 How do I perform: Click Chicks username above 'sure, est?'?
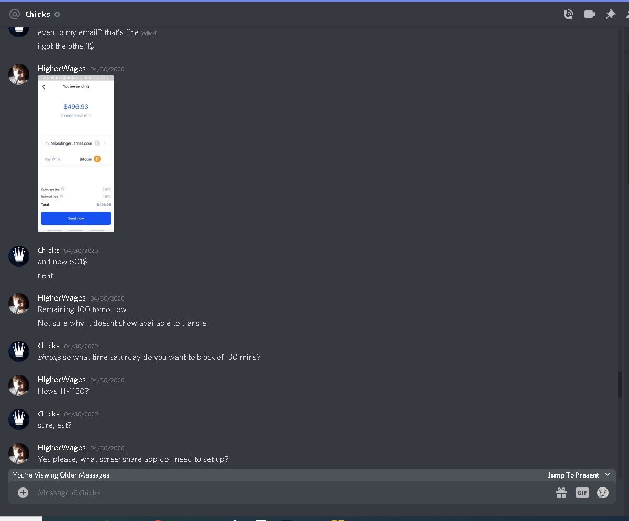(x=49, y=414)
